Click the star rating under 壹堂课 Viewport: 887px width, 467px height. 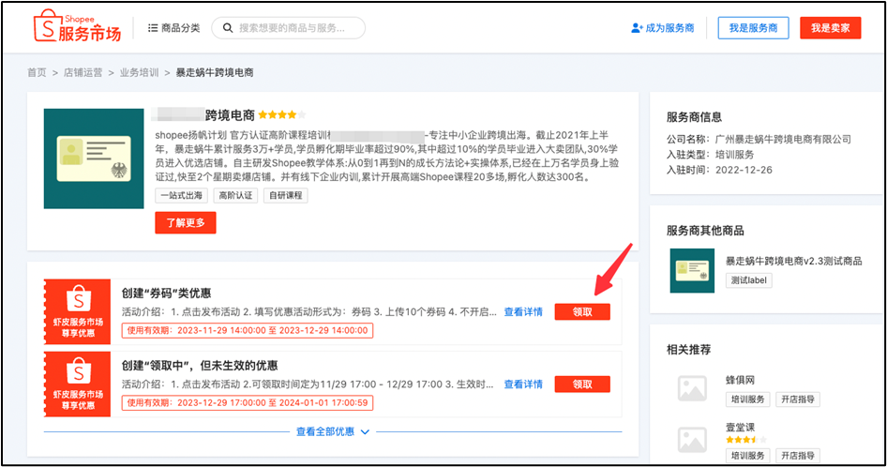[x=746, y=440]
